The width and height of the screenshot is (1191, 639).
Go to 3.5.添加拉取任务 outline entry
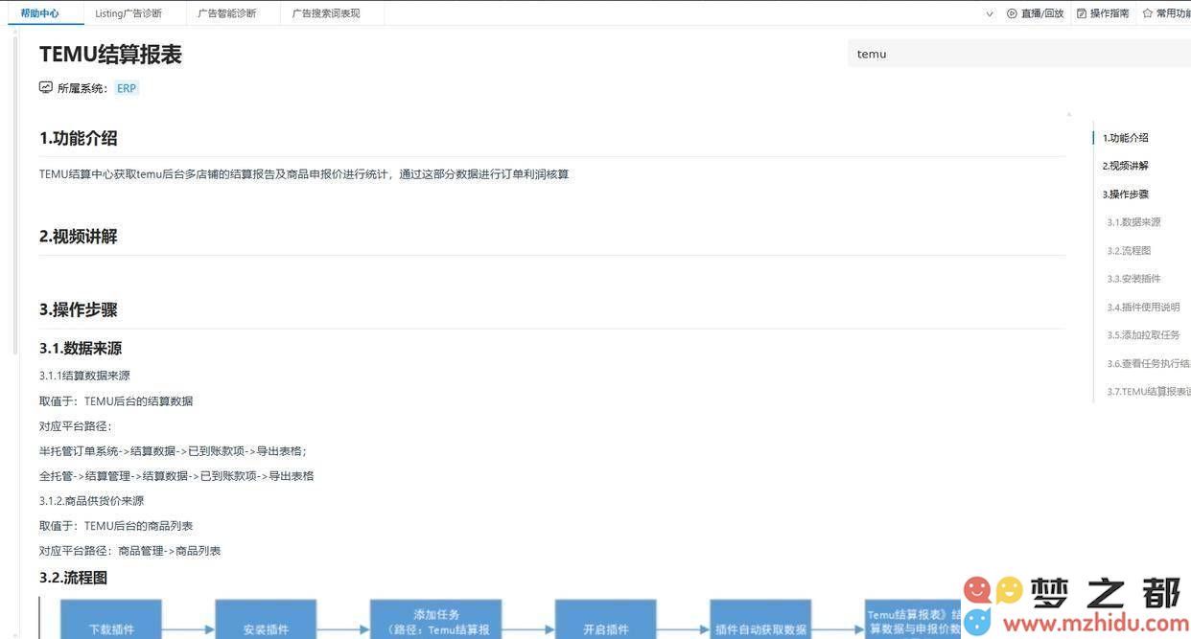(x=1143, y=335)
